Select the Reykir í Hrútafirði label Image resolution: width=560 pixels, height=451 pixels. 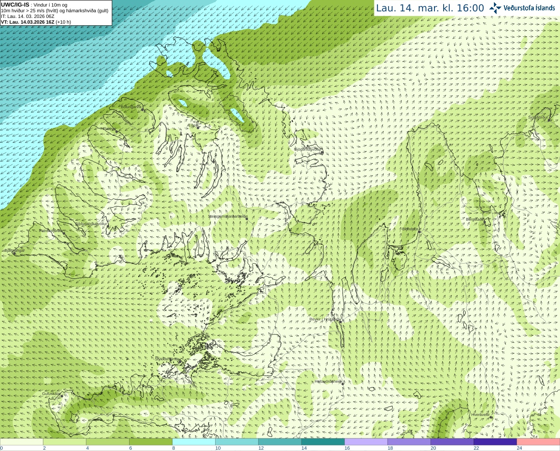click(x=324, y=319)
